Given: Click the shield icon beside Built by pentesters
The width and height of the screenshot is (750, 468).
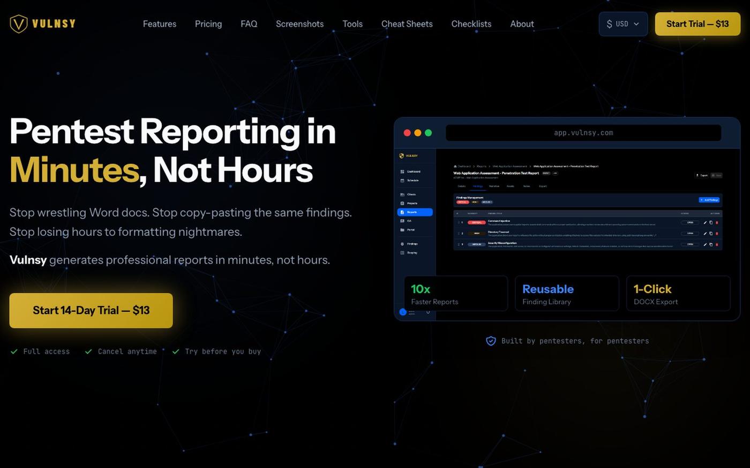Looking at the screenshot, I should pos(491,341).
